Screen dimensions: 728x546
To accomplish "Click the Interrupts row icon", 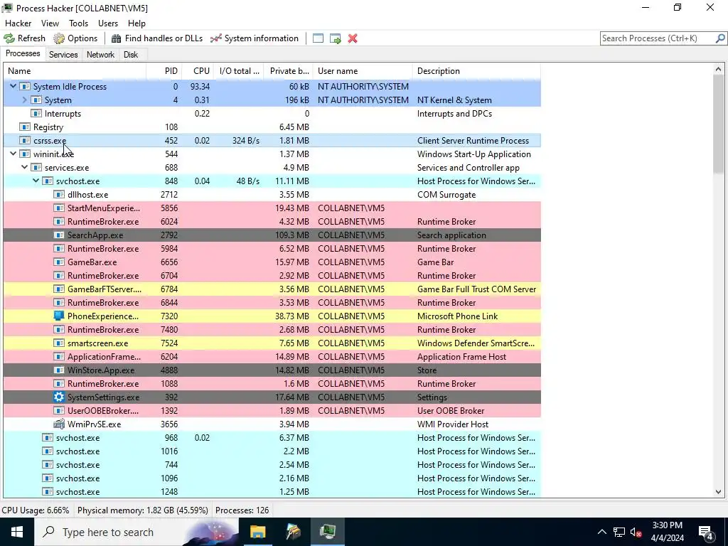I will [x=36, y=113].
